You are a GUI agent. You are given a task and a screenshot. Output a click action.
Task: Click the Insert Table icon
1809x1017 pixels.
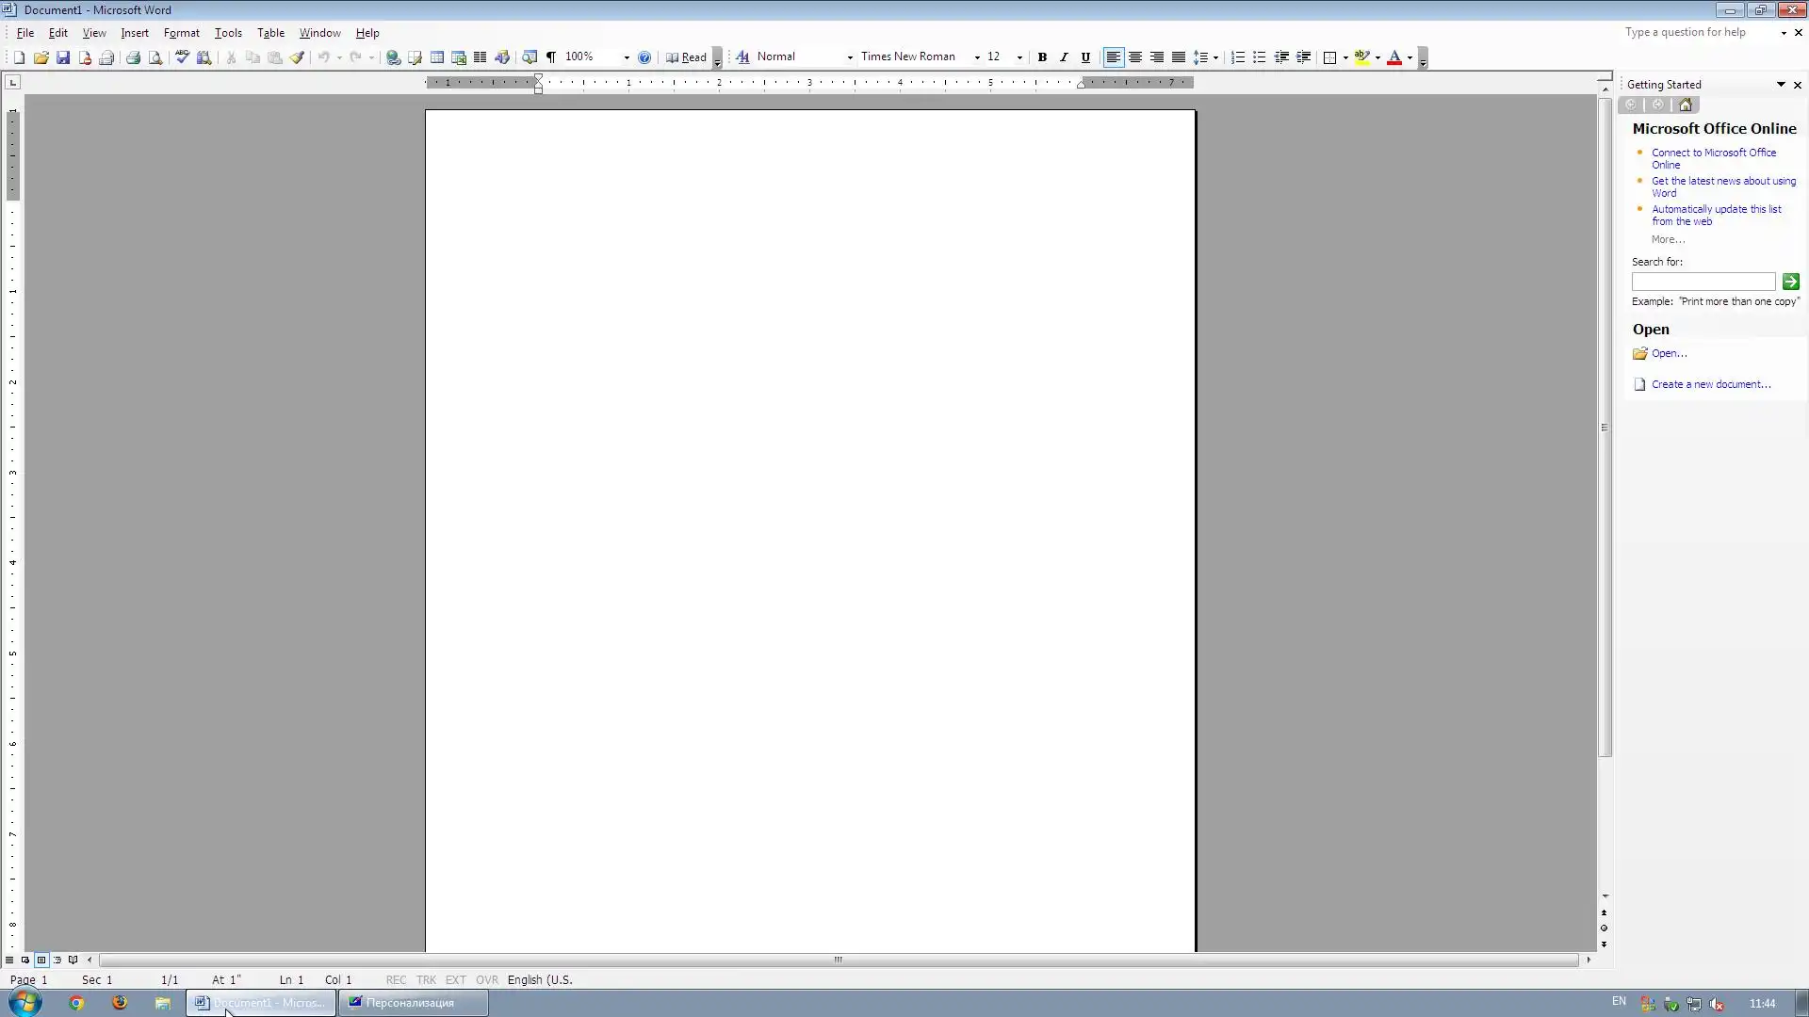point(437,57)
